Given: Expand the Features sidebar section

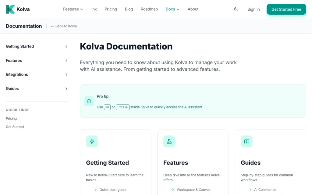Looking at the screenshot, I should point(37,61).
